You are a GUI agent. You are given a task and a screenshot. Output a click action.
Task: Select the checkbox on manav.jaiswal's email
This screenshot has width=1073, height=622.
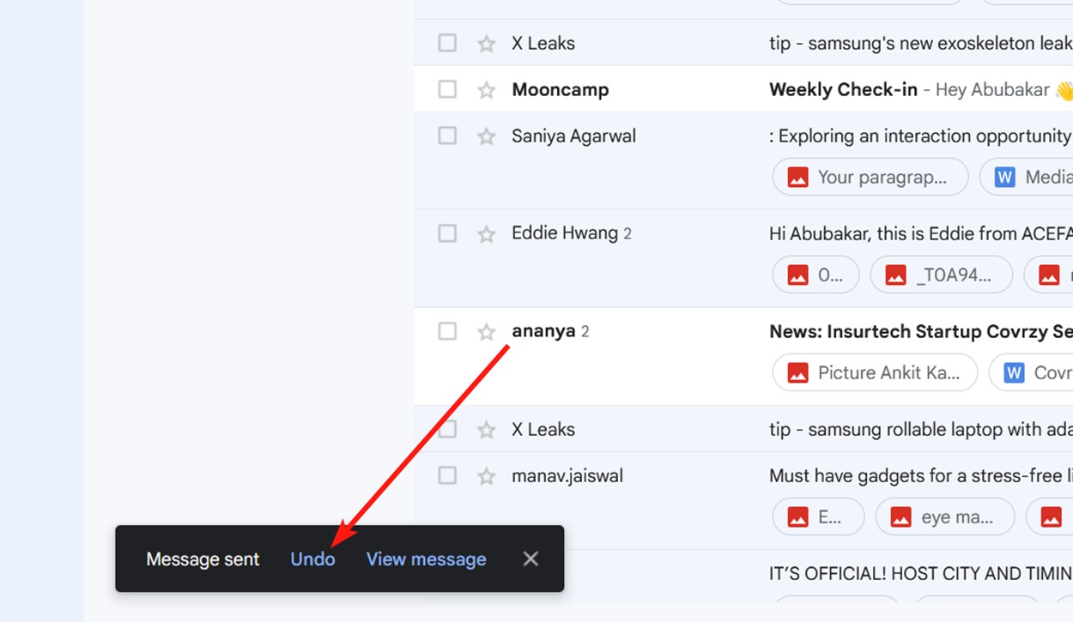pos(446,474)
